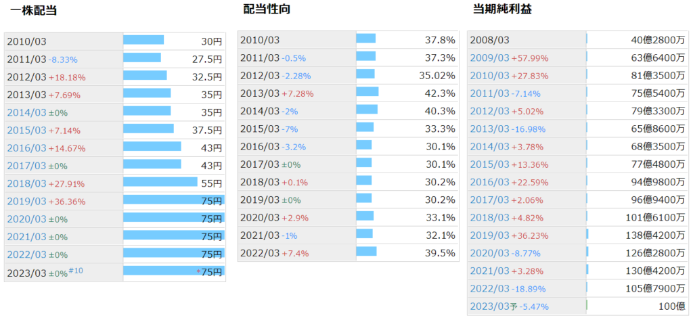The height and width of the screenshot is (320, 693).
Task: Select the 63億6400万 net income value
Action: [658, 58]
